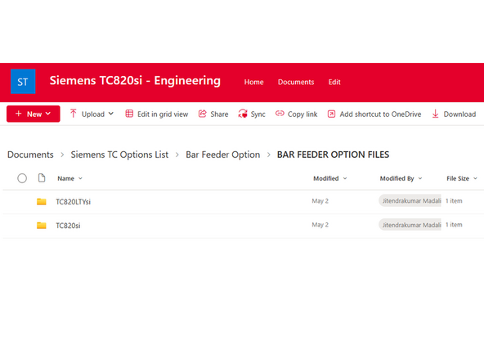Click the Sync circular arrows icon
Image resolution: width=484 pixels, height=363 pixels.
(x=243, y=114)
